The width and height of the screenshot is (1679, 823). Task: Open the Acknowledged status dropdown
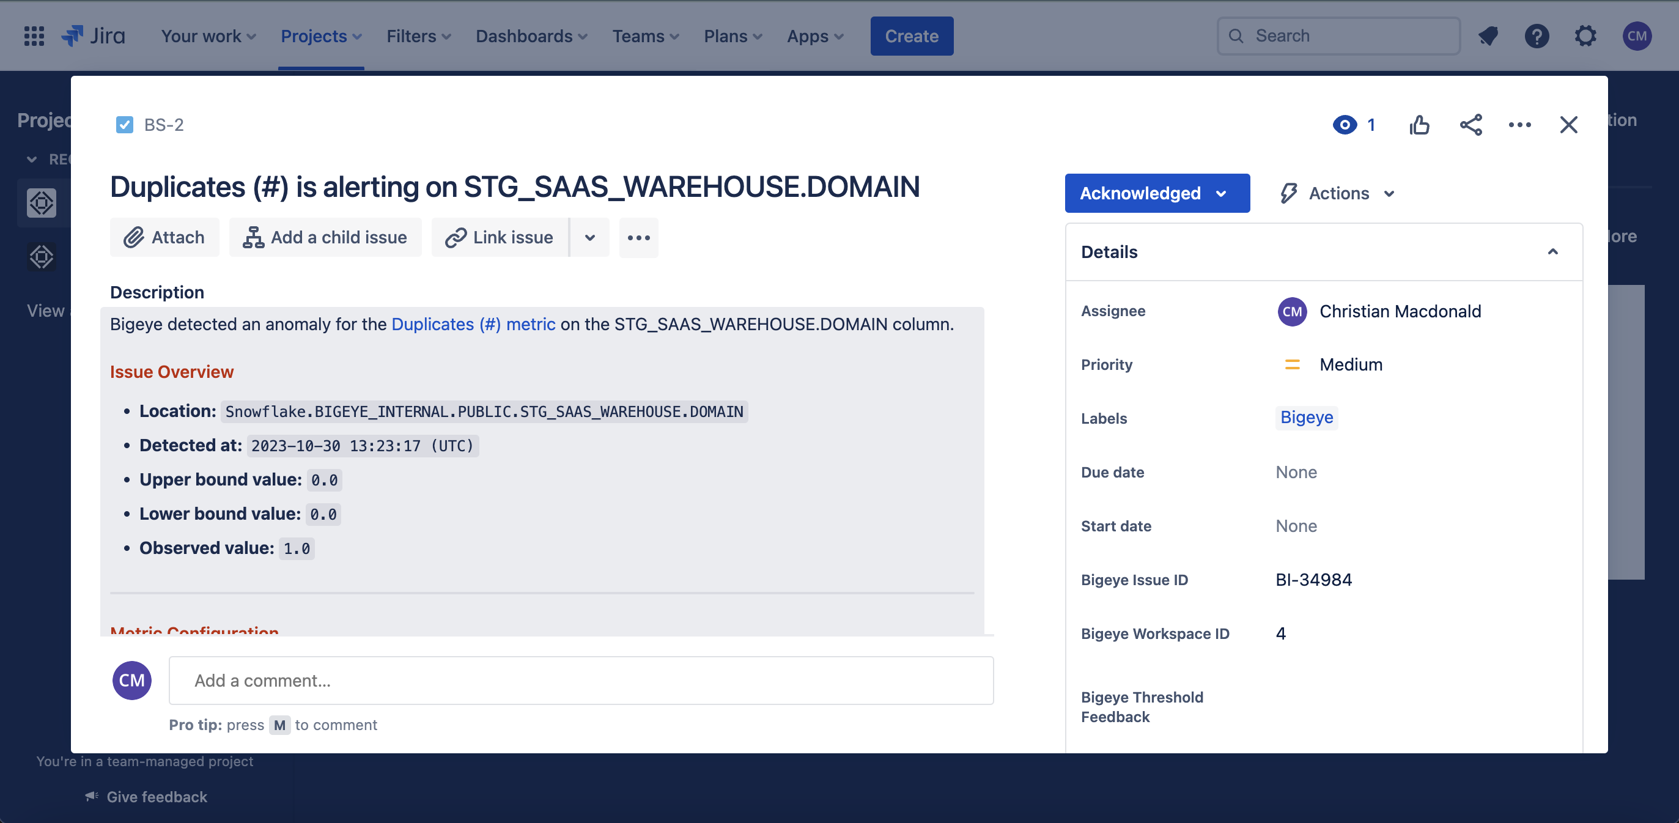(x=1157, y=193)
